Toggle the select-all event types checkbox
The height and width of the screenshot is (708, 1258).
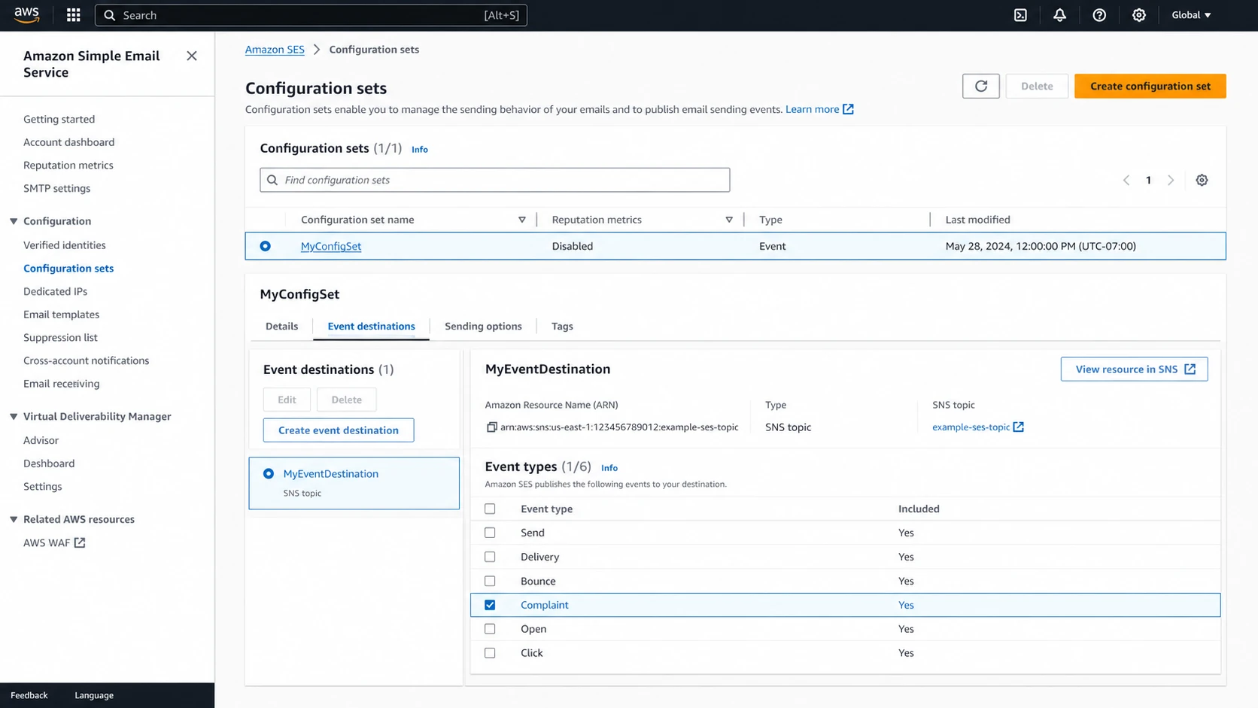click(490, 509)
